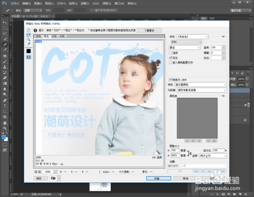Open the 文件 (File) menu in Photoshop

[x=15, y=4]
